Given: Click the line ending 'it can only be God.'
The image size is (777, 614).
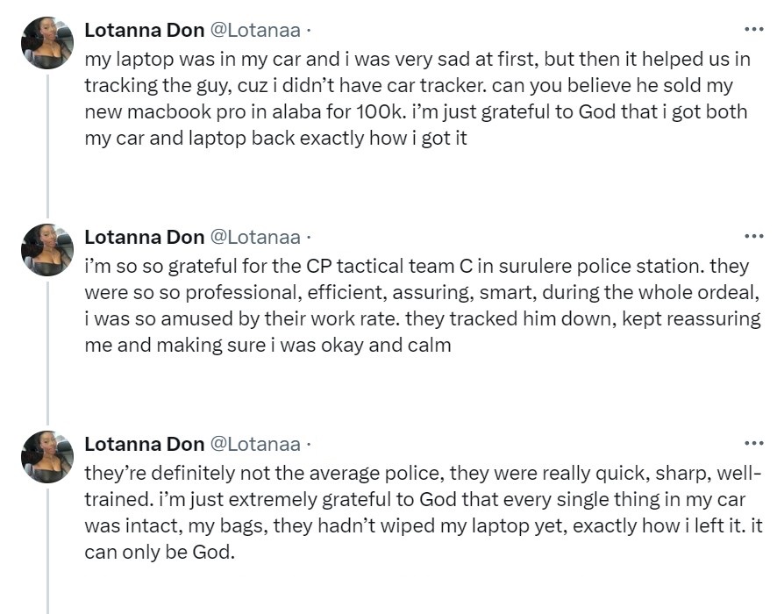Looking at the screenshot, I should coord(160,553).
